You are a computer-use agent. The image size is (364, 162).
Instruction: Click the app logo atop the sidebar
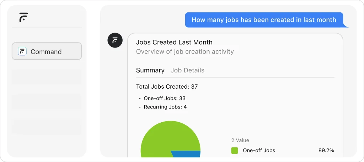coord(23,17)
